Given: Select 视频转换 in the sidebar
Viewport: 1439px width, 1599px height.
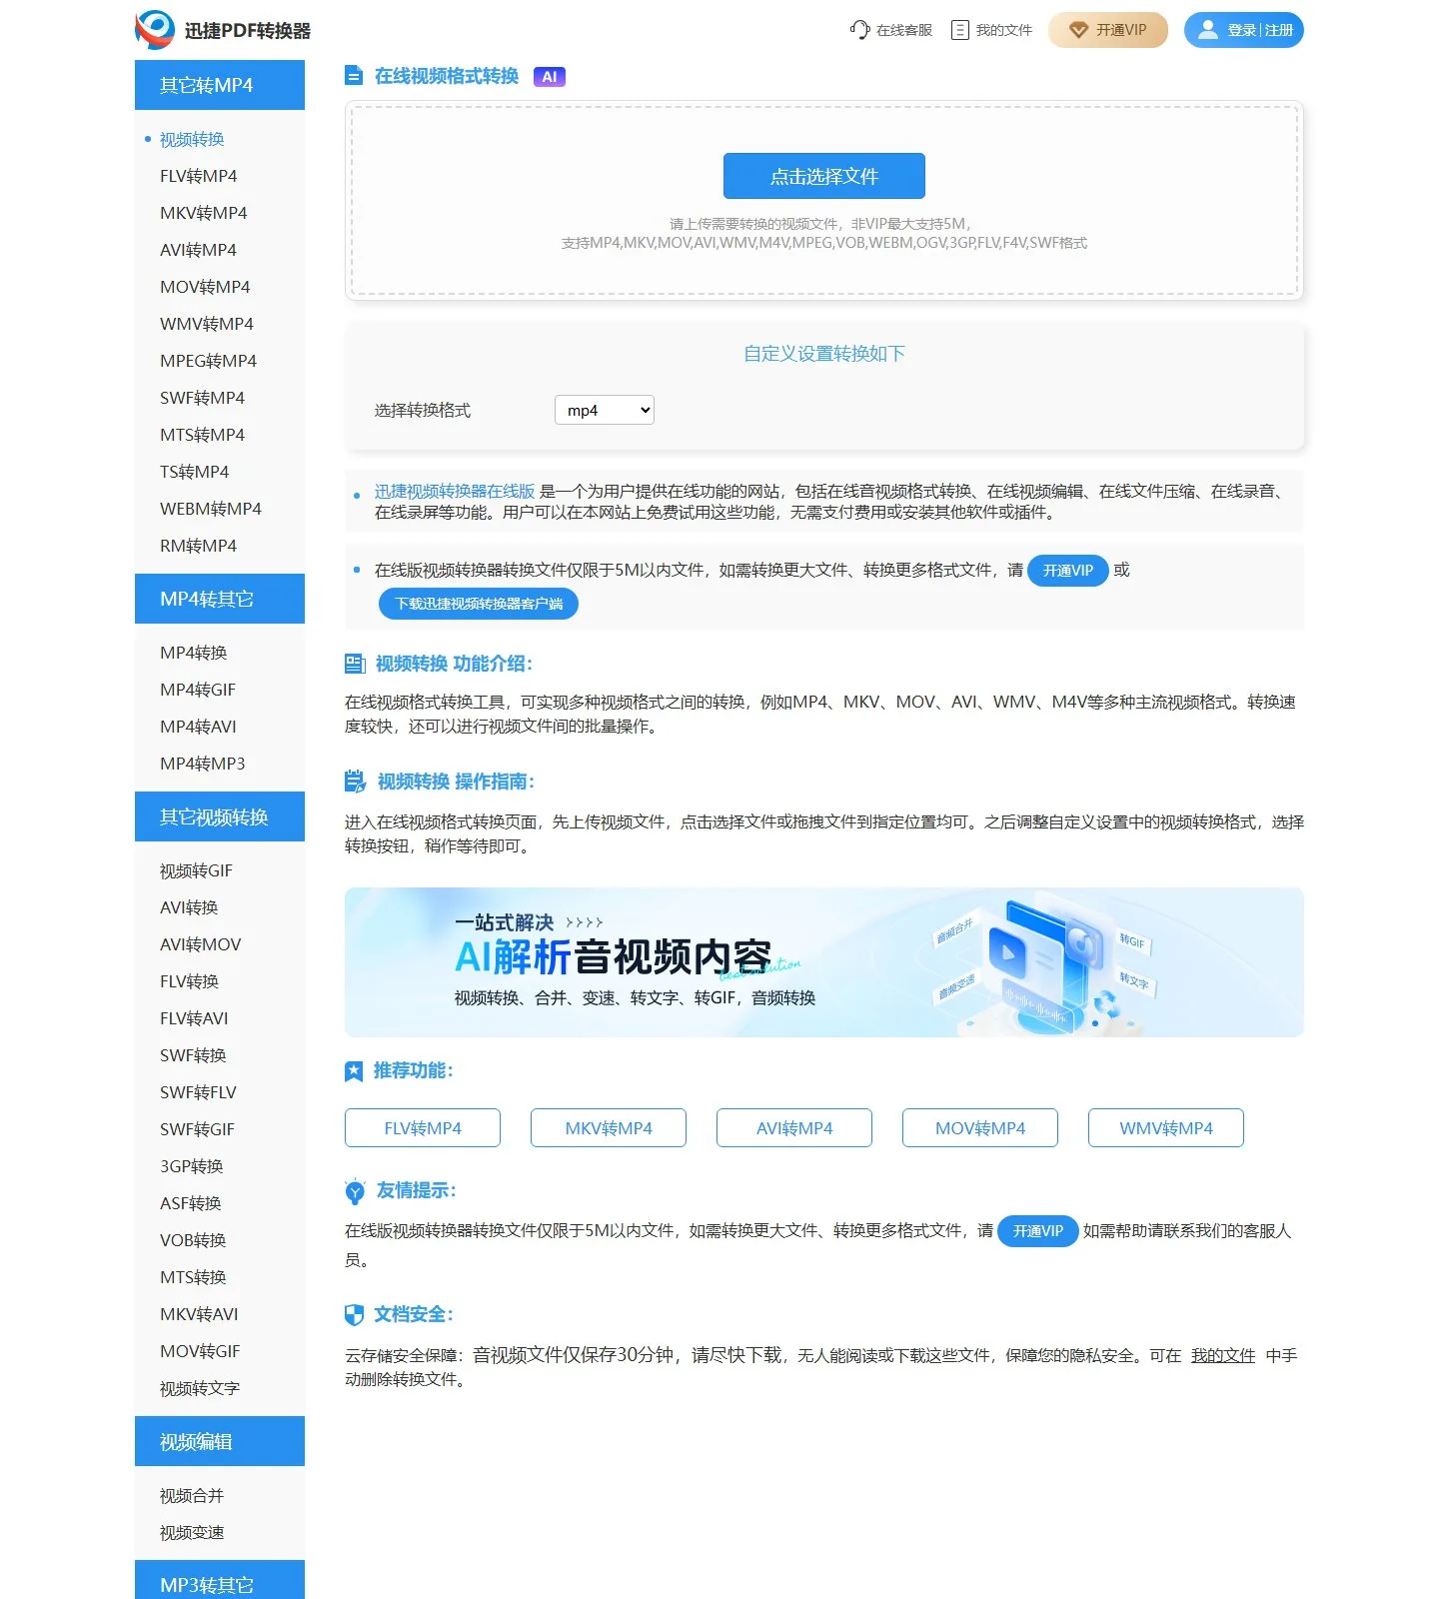Looking at the screenshot, I should click(192, 139).
